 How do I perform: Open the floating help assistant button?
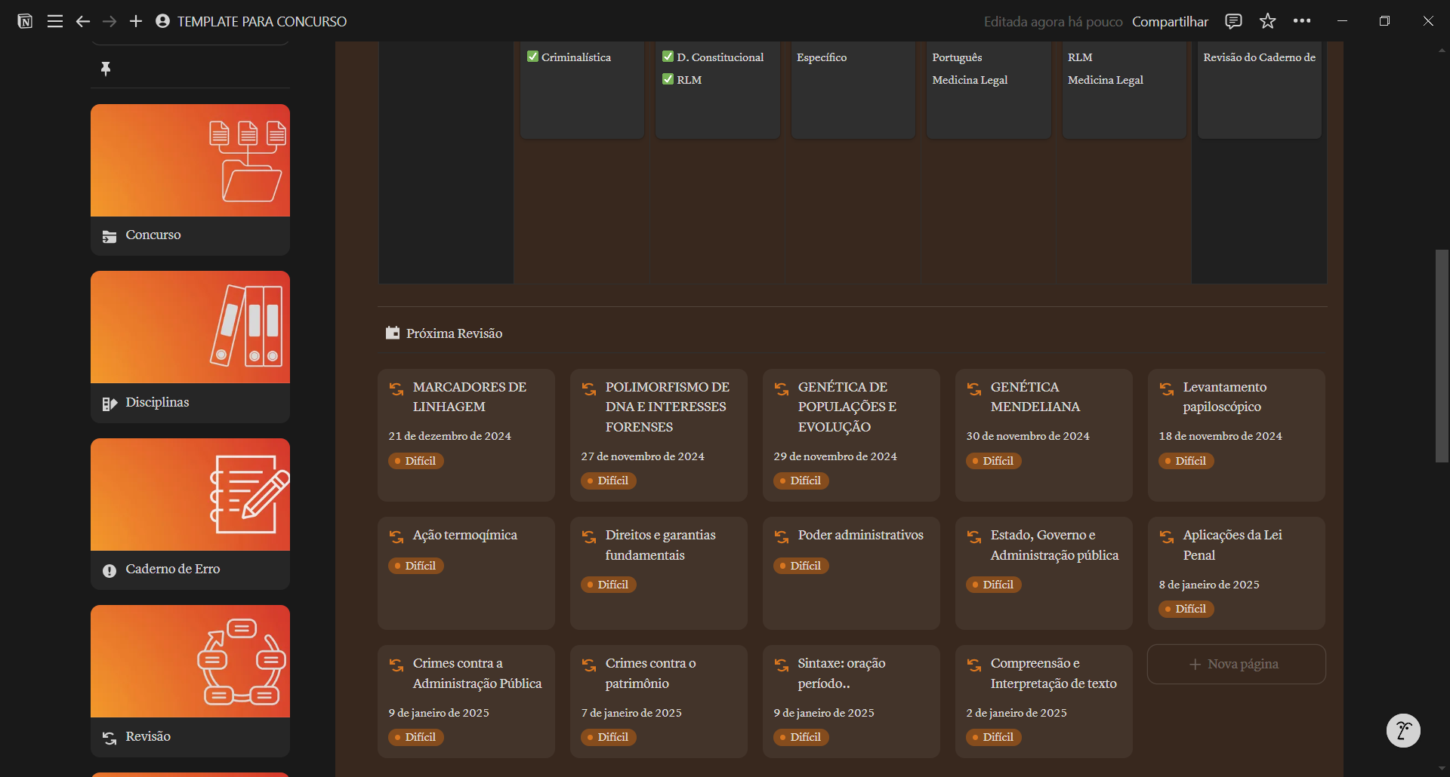point(1403,730)
